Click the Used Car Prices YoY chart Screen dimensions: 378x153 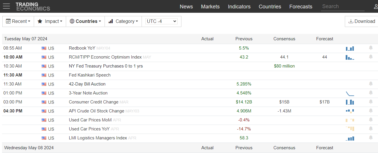coord(350,129)
